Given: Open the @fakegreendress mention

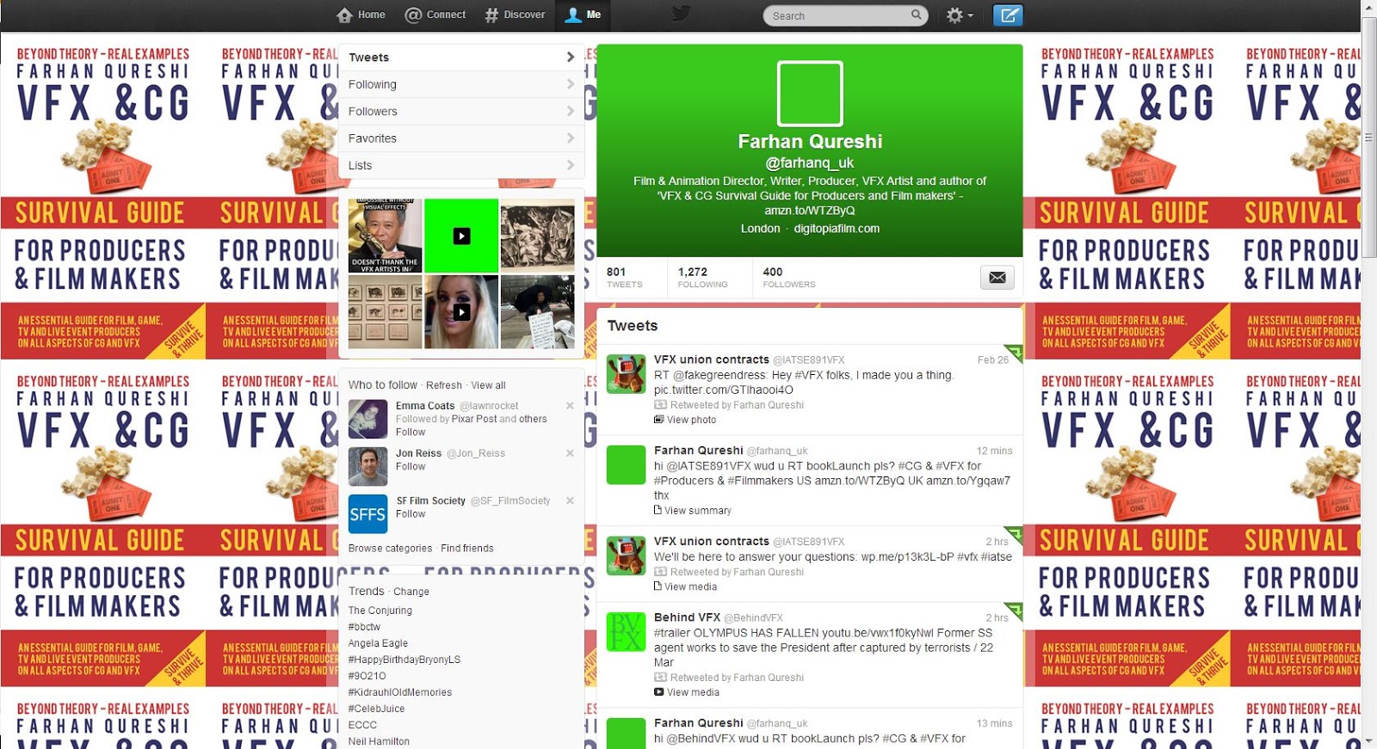Looking at the screenshot, I should 720,376.
